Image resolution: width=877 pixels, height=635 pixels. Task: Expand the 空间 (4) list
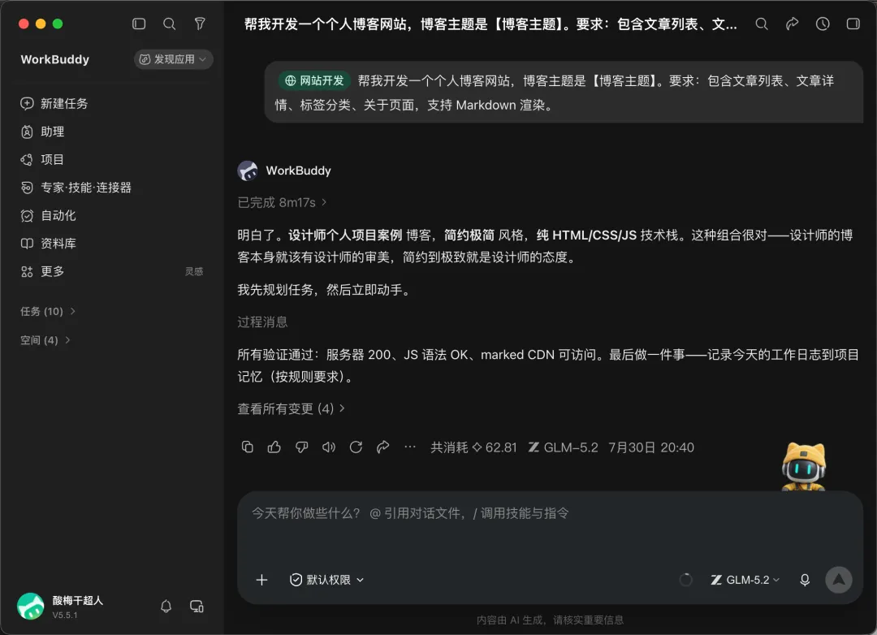45,340
